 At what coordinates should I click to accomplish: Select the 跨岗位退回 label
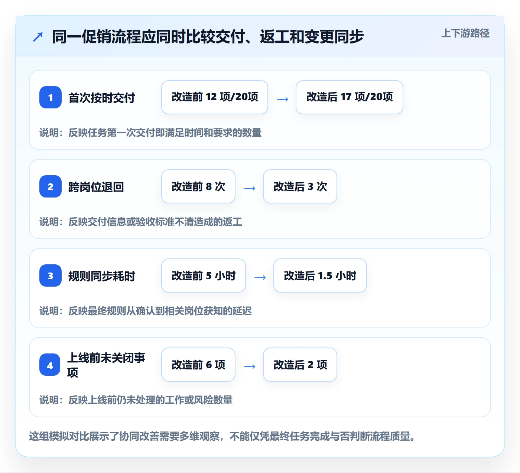pyautogui.click(x=96, y=187)
